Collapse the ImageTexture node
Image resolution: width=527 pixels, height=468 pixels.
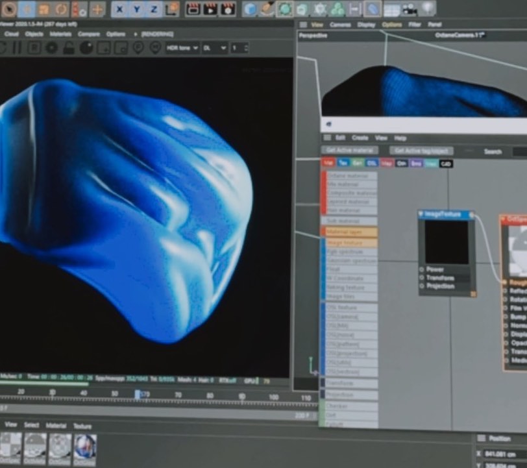tap(421, 214)
